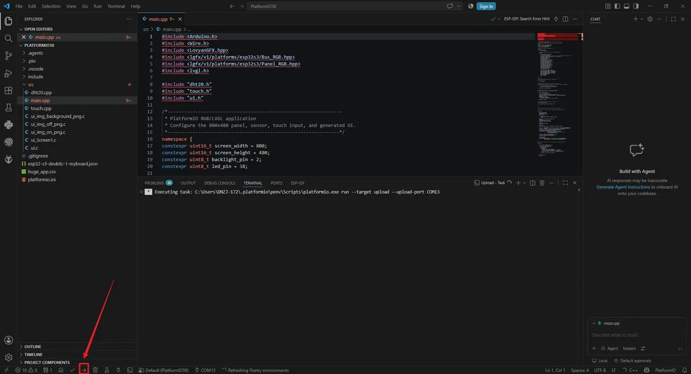Click the chat input Describe what to build
The height and width of the screenshot is (374, 691).
click(637, 335)
